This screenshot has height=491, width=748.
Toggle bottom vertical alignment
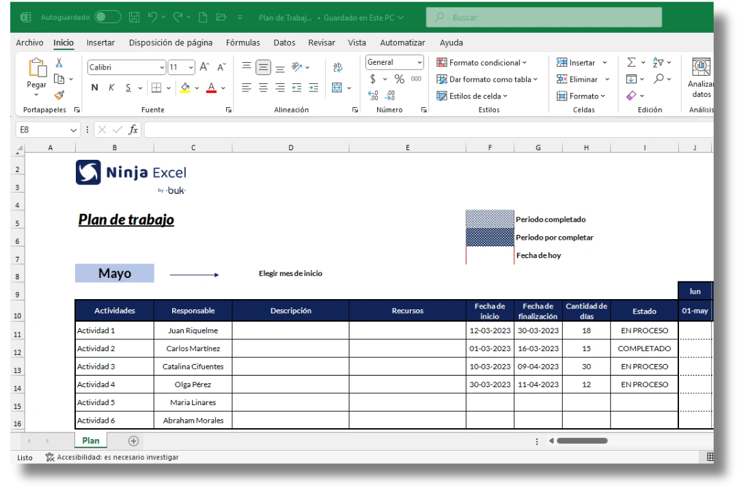point(280,68)
